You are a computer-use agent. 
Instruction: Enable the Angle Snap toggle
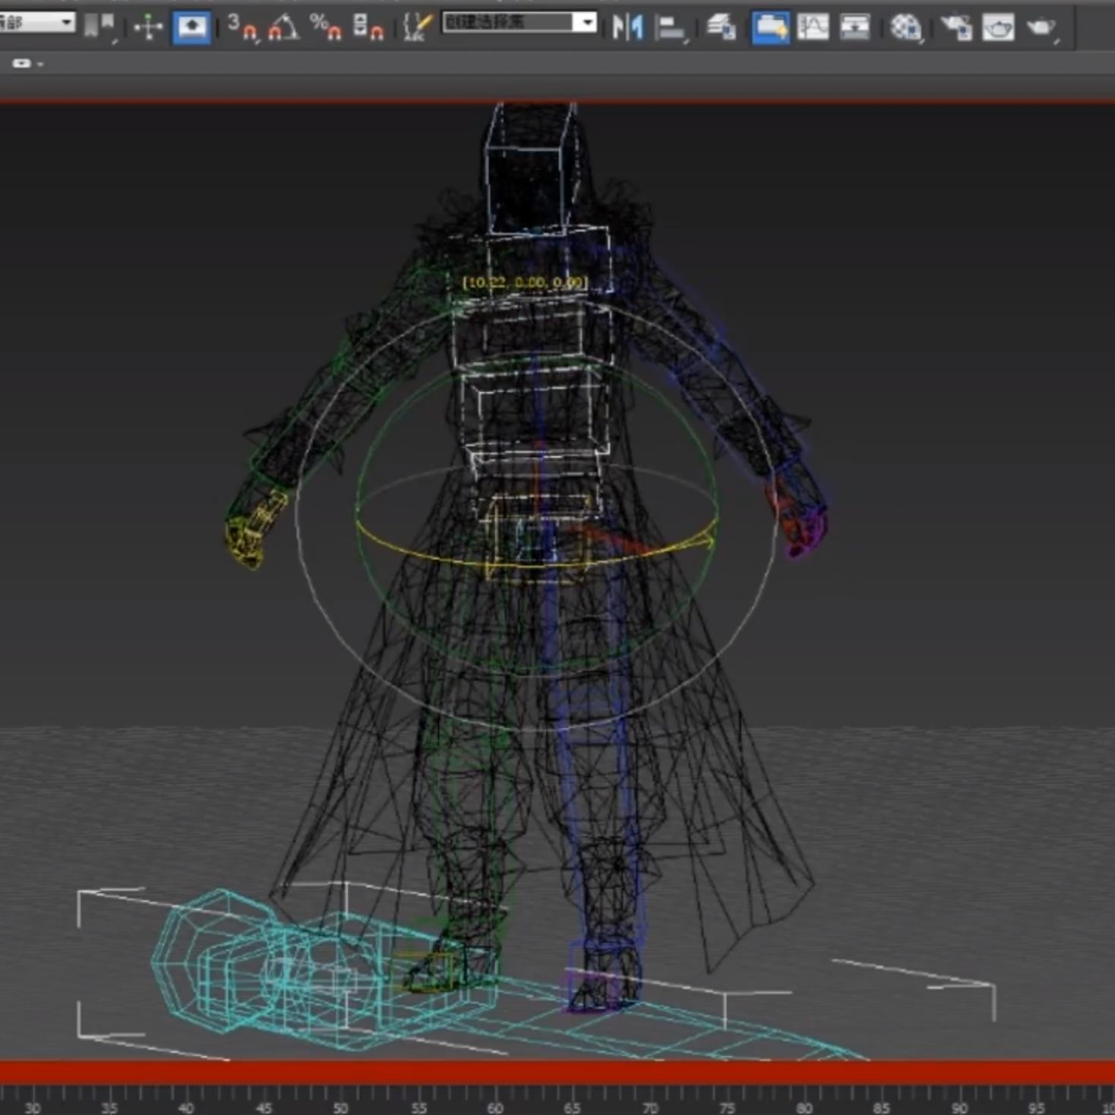283,27
